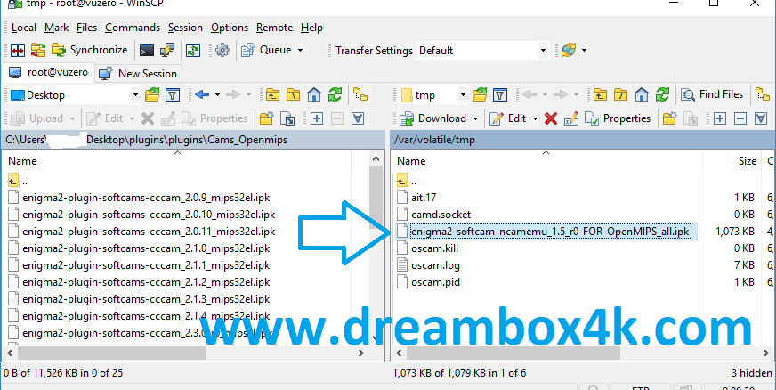Click the Compare Directories icon in main toolbar
This screenshot has height=390, width=776.
click(x=18, y=51)
